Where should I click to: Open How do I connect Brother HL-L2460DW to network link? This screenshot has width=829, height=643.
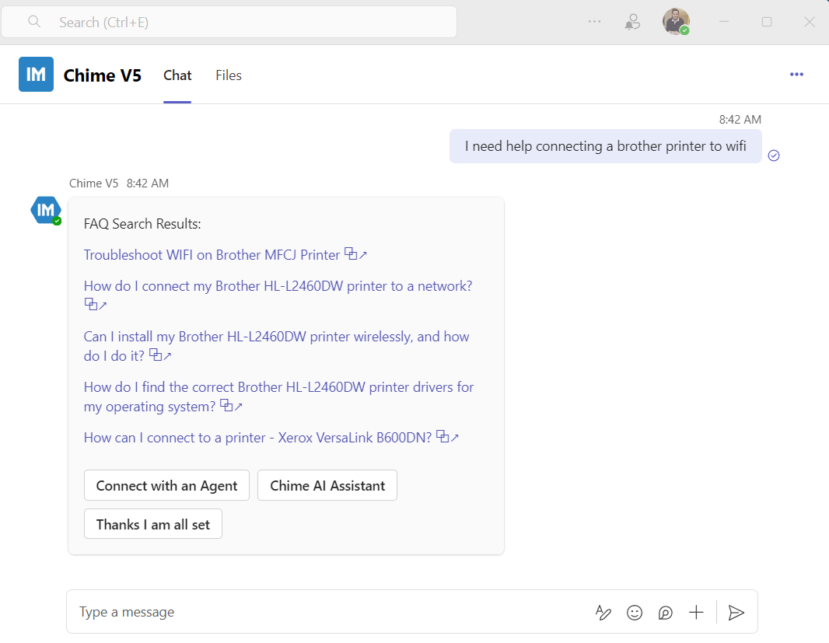278,286
